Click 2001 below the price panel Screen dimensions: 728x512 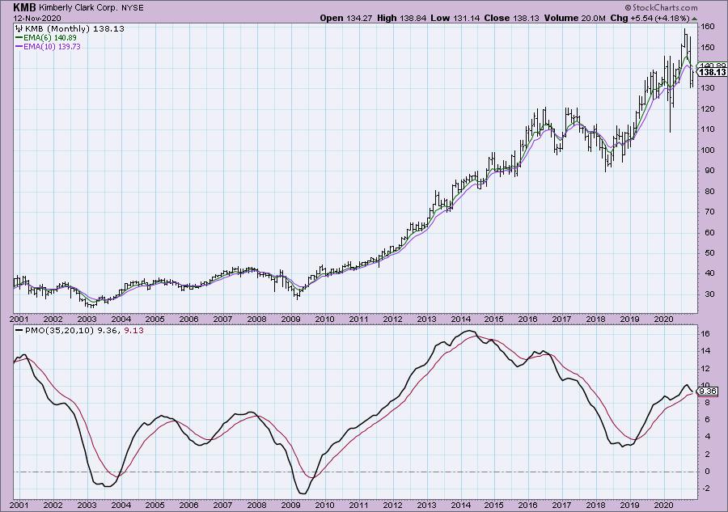(19, 319)
